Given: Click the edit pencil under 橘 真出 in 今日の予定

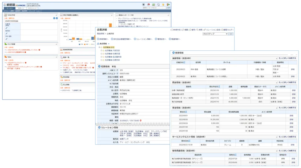Looking at the screenshot, I should (7, 34).
